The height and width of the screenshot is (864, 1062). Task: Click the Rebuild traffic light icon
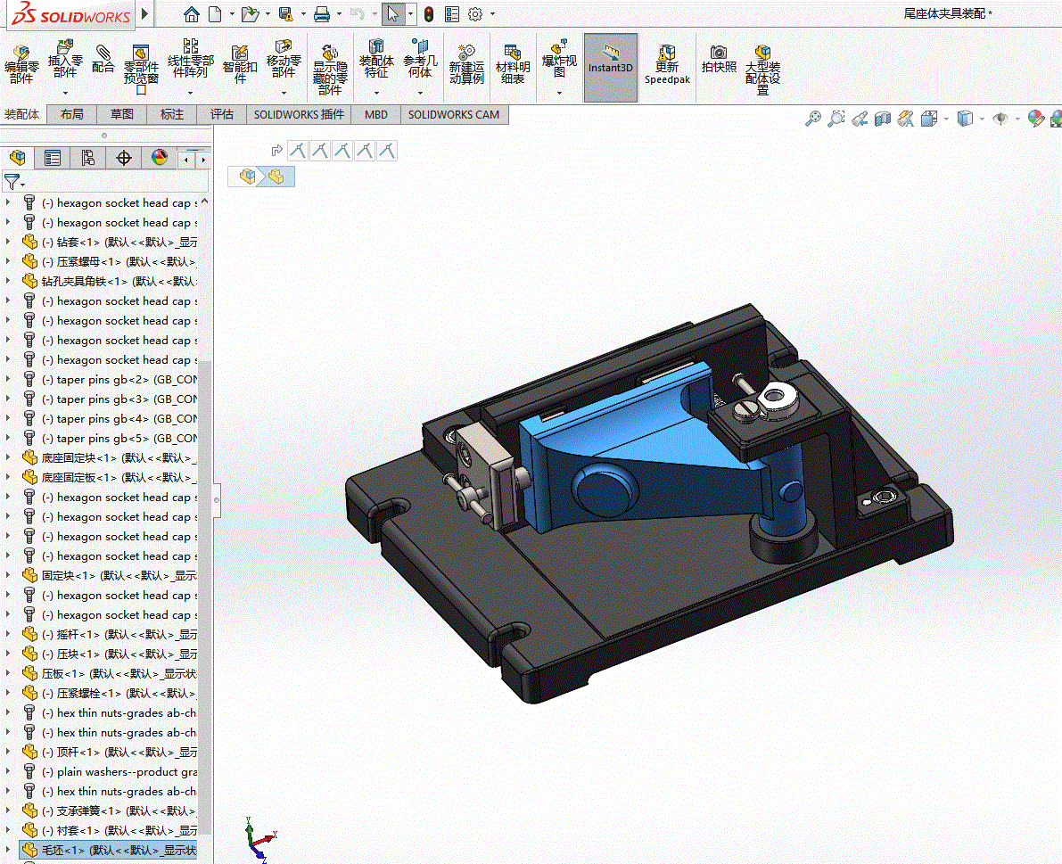[x=429, y=14]
